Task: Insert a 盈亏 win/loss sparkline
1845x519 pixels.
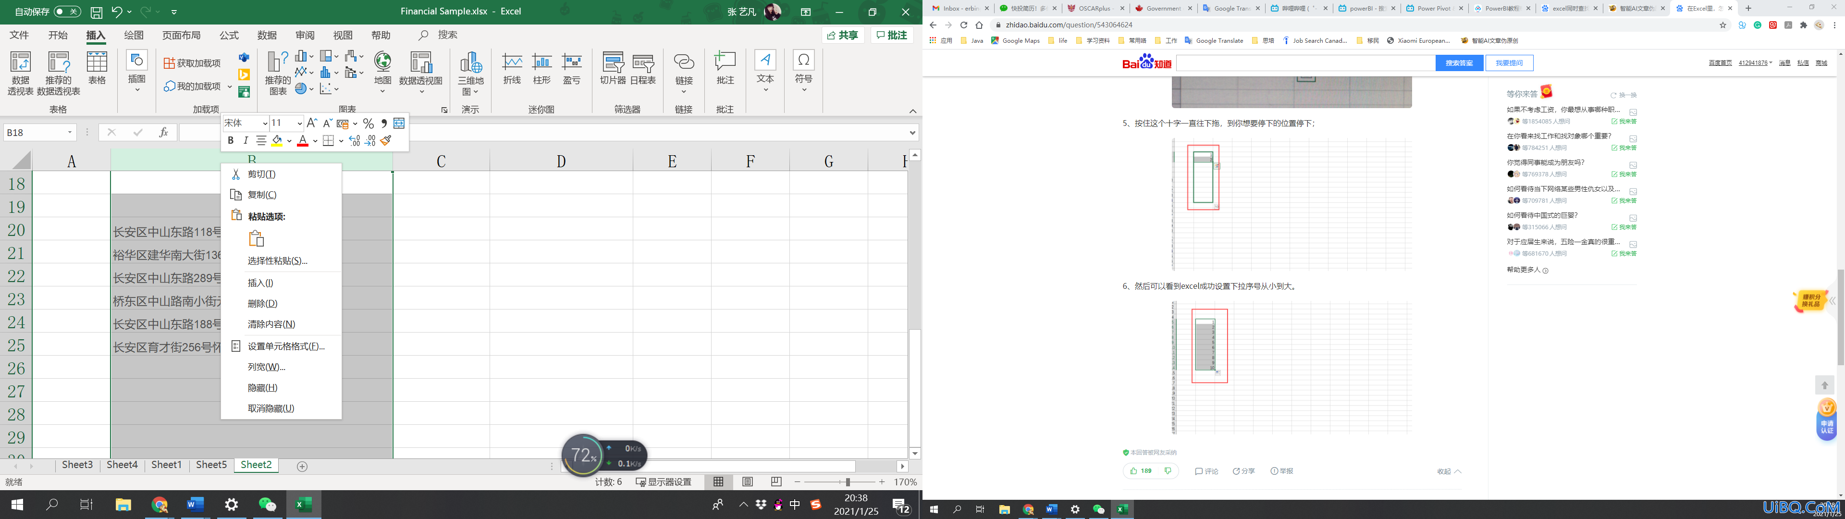Action: pyautogui.click(x=572, y=69)
